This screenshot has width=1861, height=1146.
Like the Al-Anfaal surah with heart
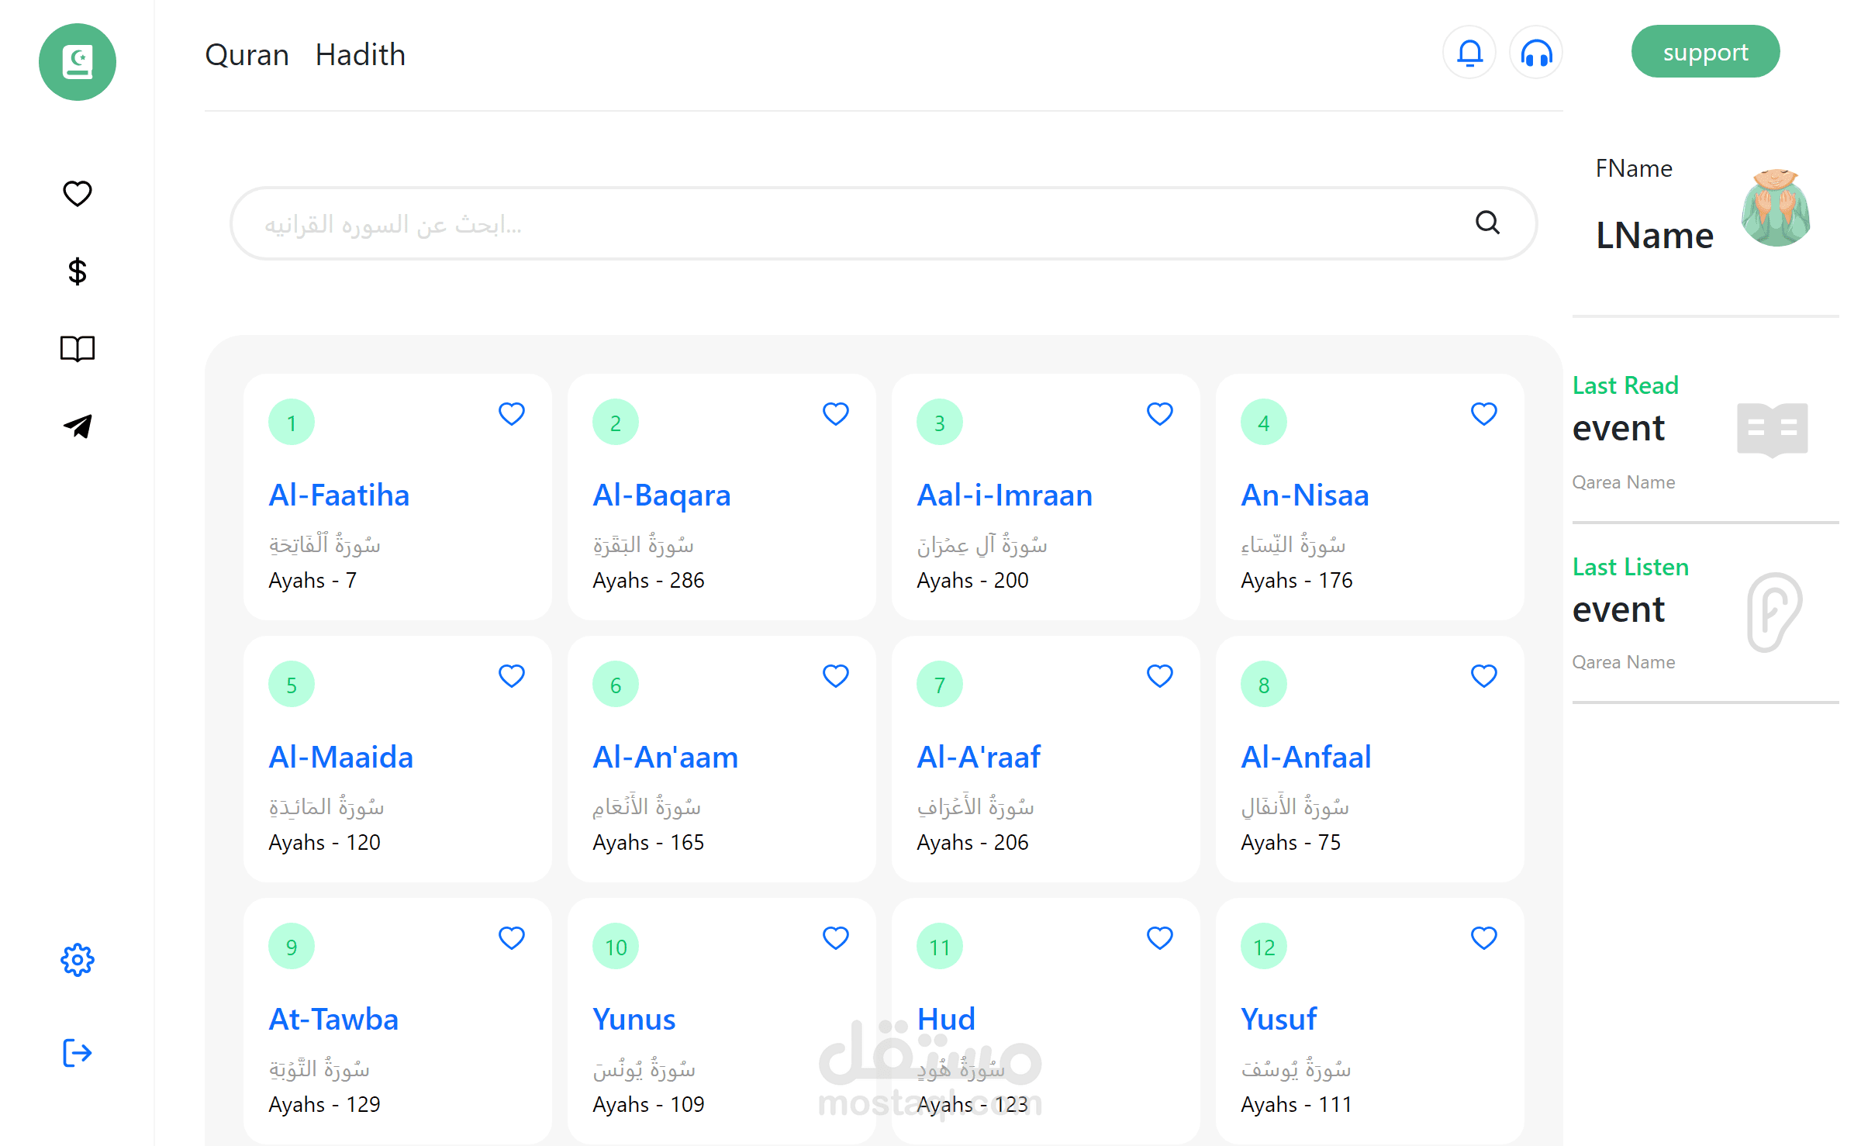(x=1484, y=676)
